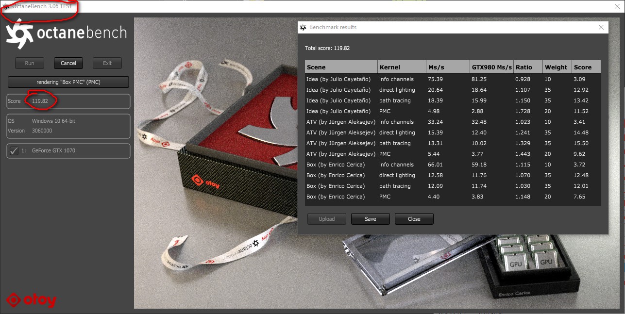Image resolution: width=625 pixels, height=314 pixels.
Task: Select the Box path tracing row
Action: tap(453, 186)
